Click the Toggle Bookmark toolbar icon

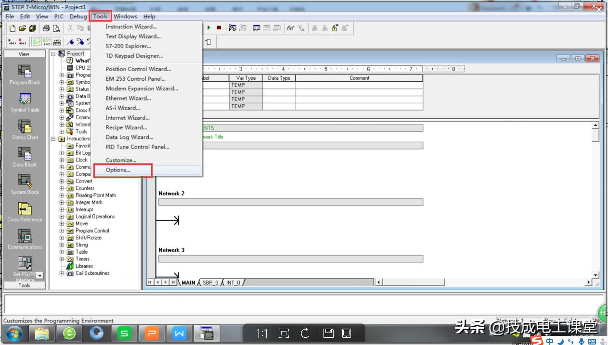click(71, 42)
